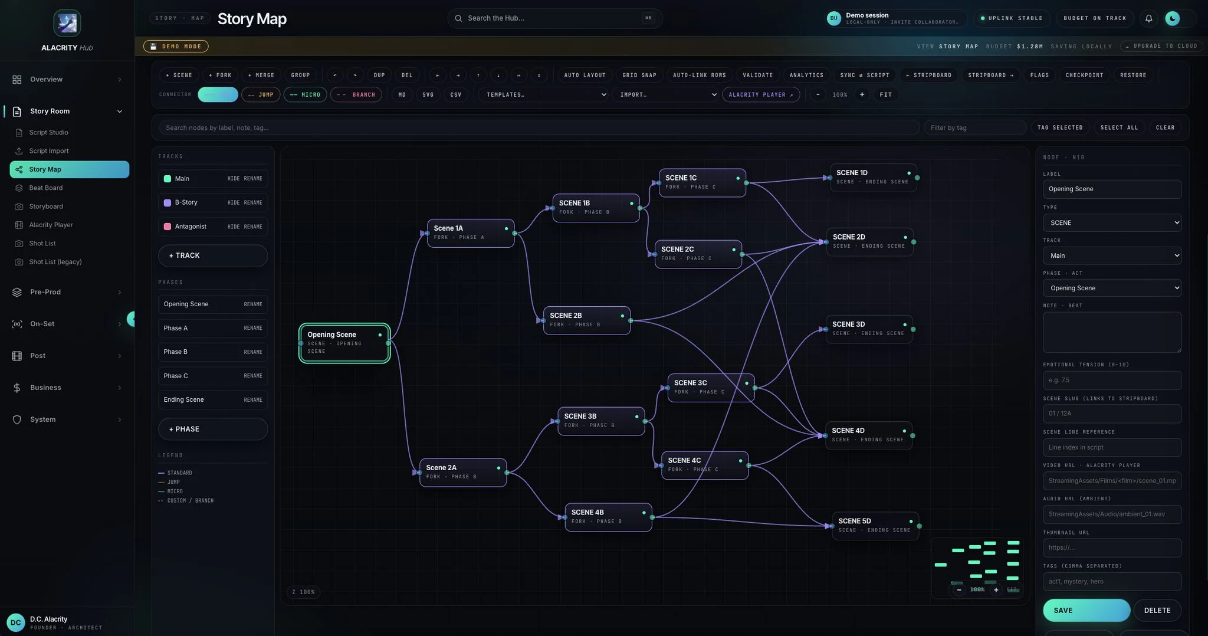Click the DU demo session avatar

[x=833, y=18]
